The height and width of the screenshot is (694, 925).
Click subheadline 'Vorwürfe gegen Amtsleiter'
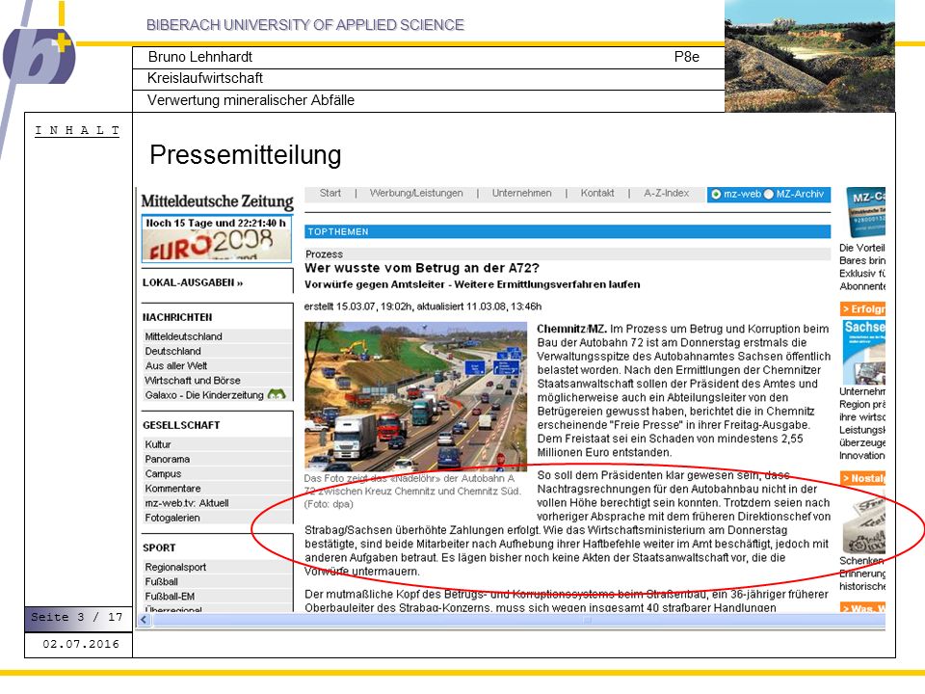374,284
